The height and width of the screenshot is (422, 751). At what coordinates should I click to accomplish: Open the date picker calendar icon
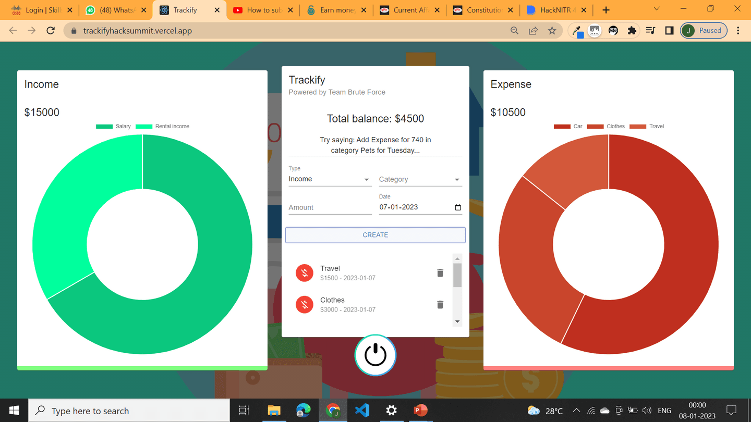458,207
